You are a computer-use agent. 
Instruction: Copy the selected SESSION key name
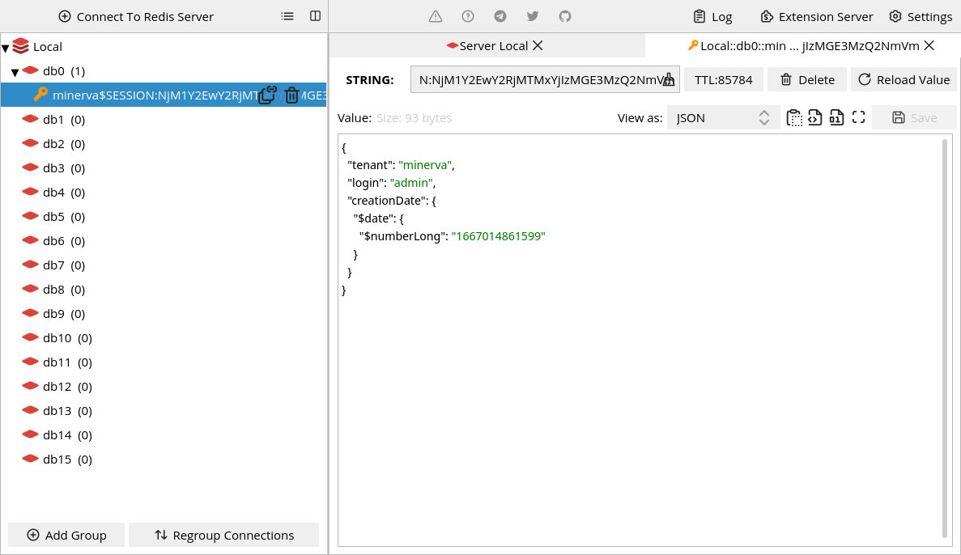(267, 94)
